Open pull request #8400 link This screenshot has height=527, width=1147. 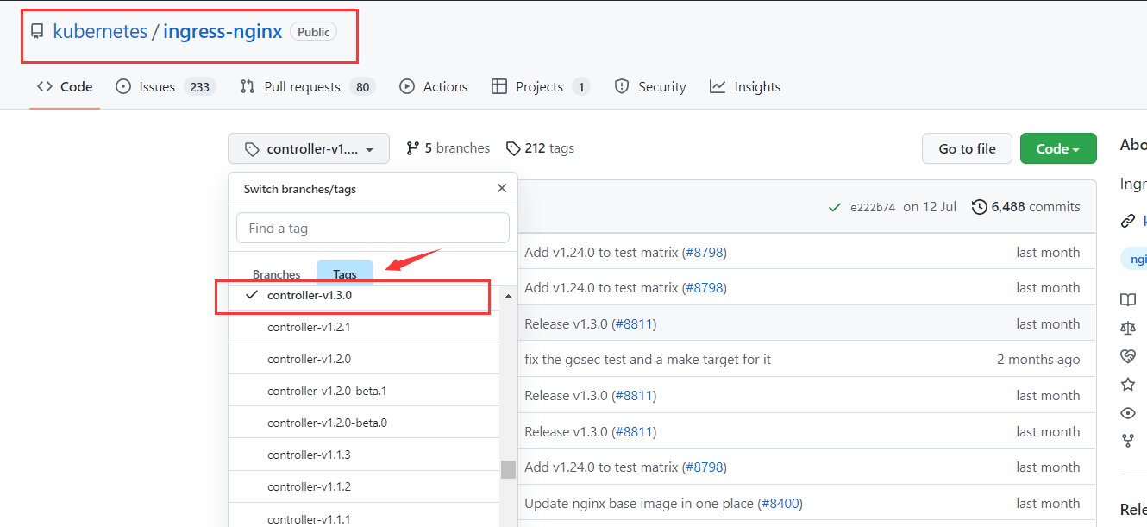coord(779,503)
